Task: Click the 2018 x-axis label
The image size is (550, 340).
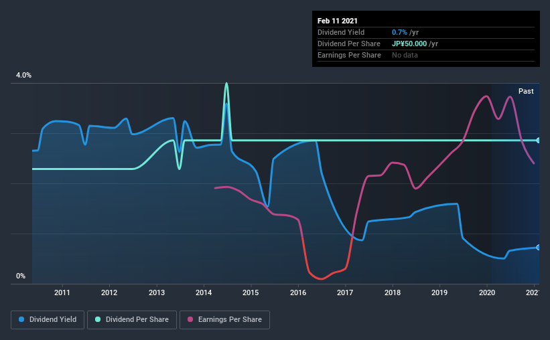Action: [393, 292]
